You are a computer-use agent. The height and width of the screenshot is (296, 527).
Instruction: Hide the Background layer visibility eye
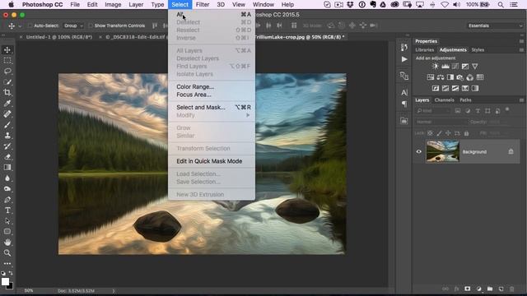[419, 151]
